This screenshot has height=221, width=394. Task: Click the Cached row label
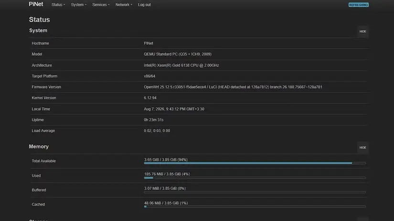(x=38, y=204)
